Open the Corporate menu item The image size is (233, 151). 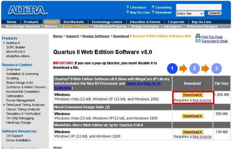click(176, 22)
